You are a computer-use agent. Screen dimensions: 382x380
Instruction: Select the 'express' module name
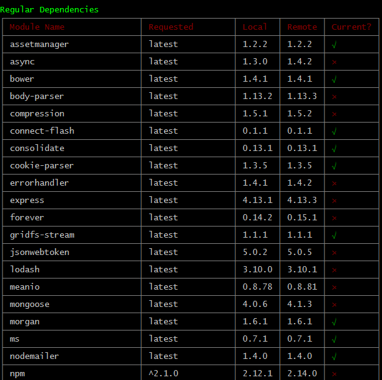point(27,201)
